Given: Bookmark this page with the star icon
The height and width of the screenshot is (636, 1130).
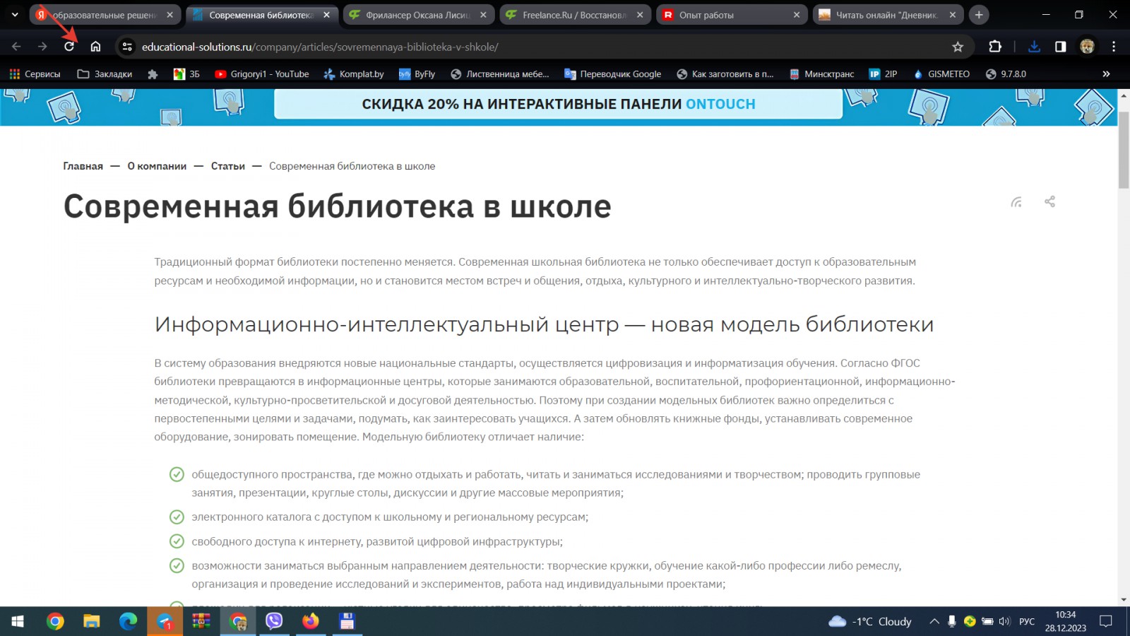Looking at the screenshot, I should (x=958, y=47).
